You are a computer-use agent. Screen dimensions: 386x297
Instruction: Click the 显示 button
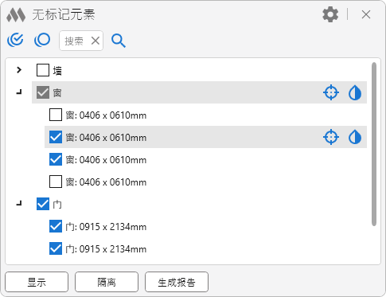37,282
